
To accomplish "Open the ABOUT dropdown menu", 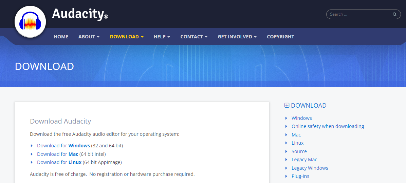I will coord(89,37).
